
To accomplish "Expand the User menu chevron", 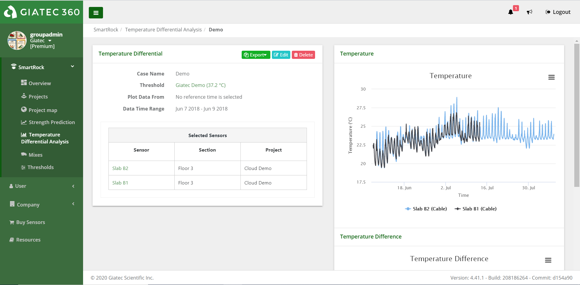I will click(x=73, y=186).
